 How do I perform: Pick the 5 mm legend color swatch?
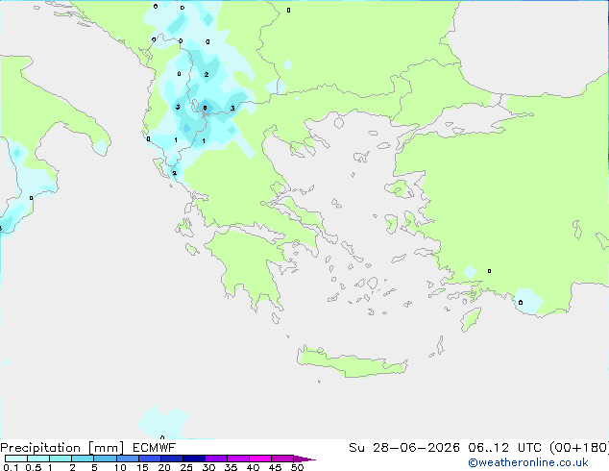[x=105, y=459]
